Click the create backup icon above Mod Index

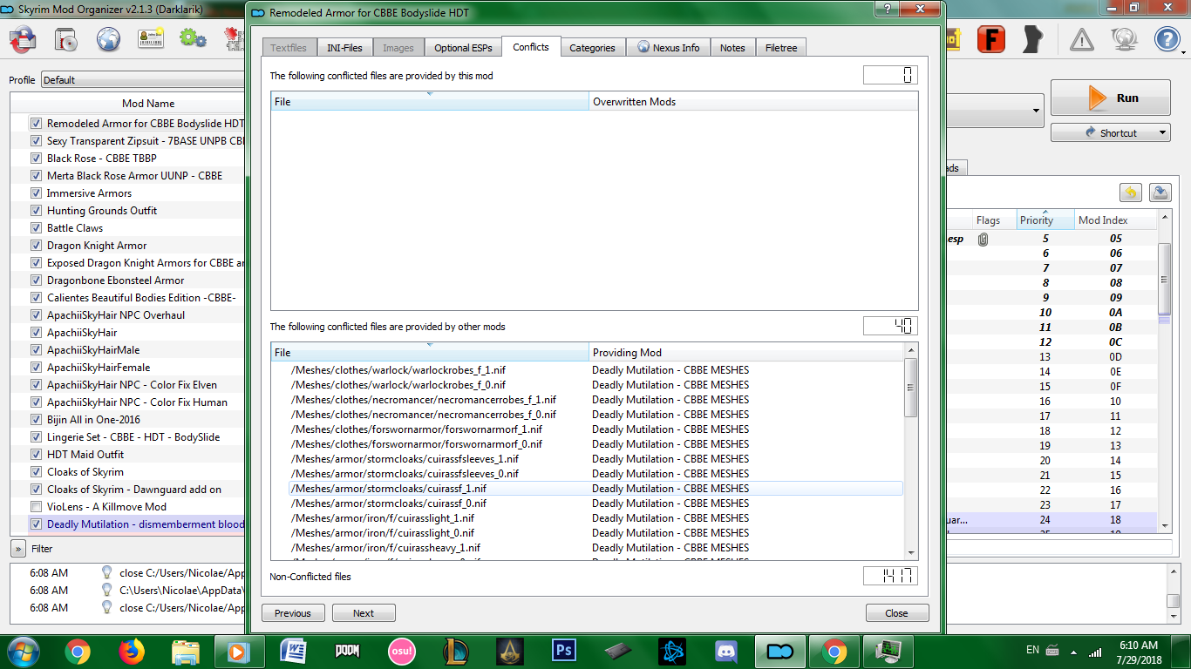[1160, 193]
